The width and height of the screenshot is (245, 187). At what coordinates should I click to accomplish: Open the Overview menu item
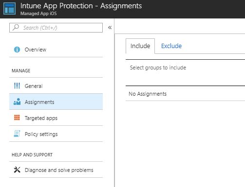[x=56, y=50]
